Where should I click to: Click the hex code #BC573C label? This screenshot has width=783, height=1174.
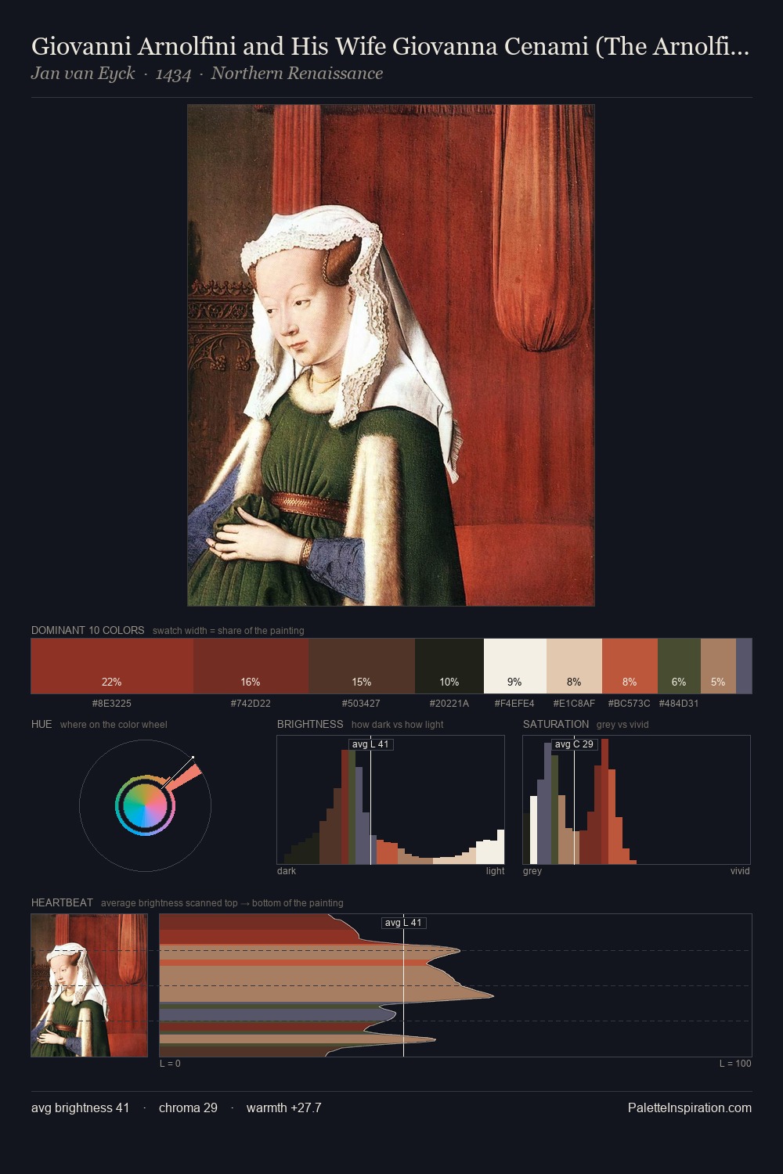click(630, 704)
